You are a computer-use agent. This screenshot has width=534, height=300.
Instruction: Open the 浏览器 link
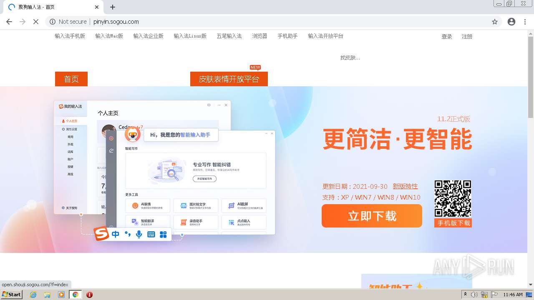click(x=259, y=36)
